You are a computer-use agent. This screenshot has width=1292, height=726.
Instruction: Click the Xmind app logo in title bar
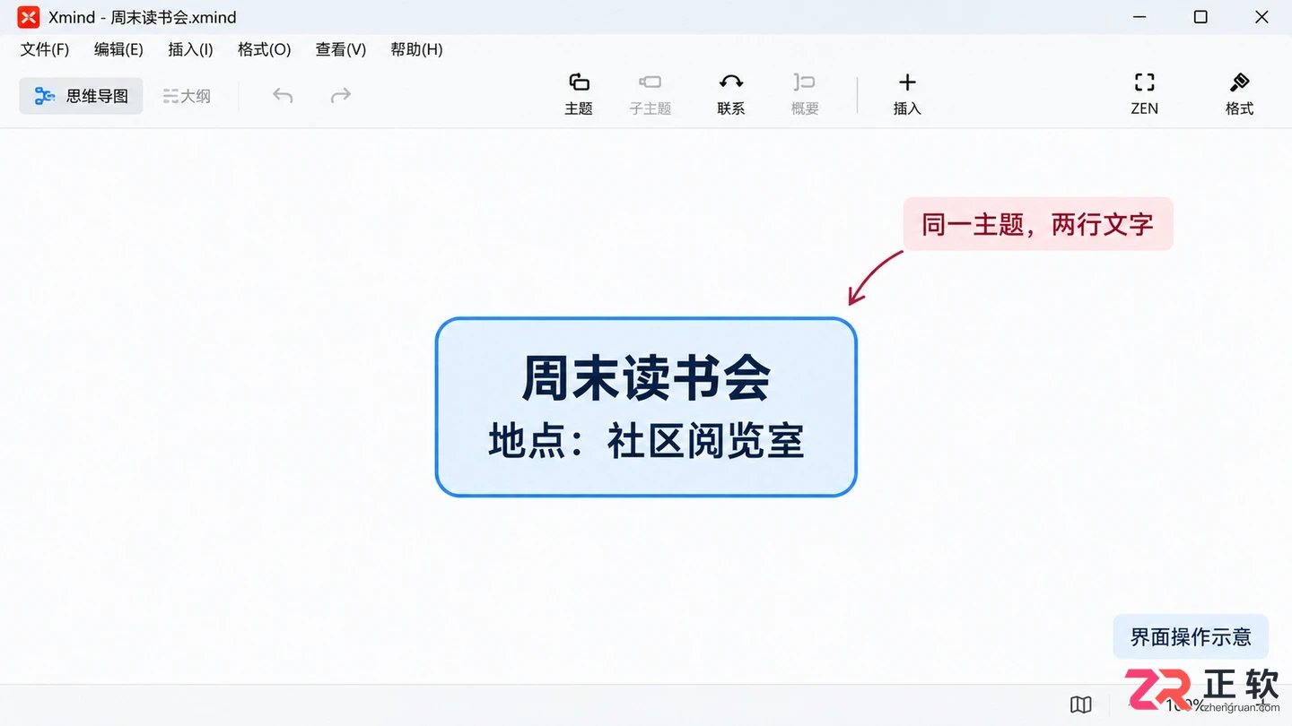click(x=29, y=17)
